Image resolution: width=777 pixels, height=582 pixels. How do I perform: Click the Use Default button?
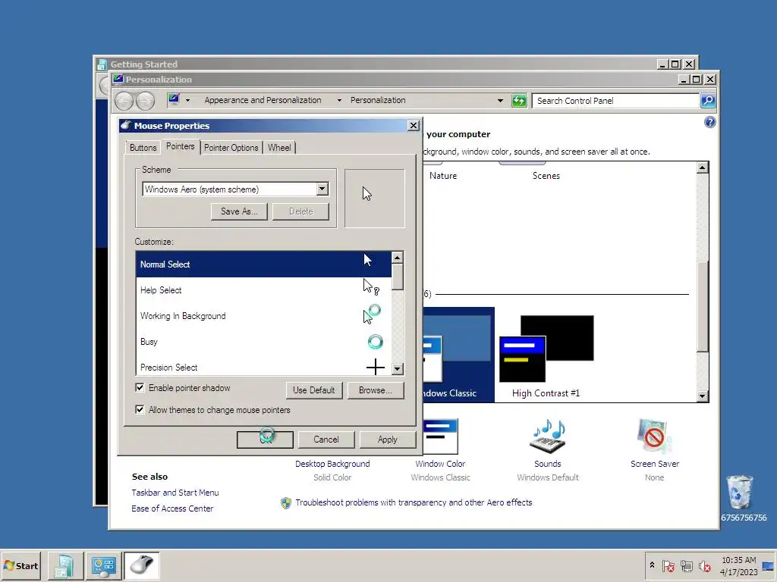[x=314, y=390]
